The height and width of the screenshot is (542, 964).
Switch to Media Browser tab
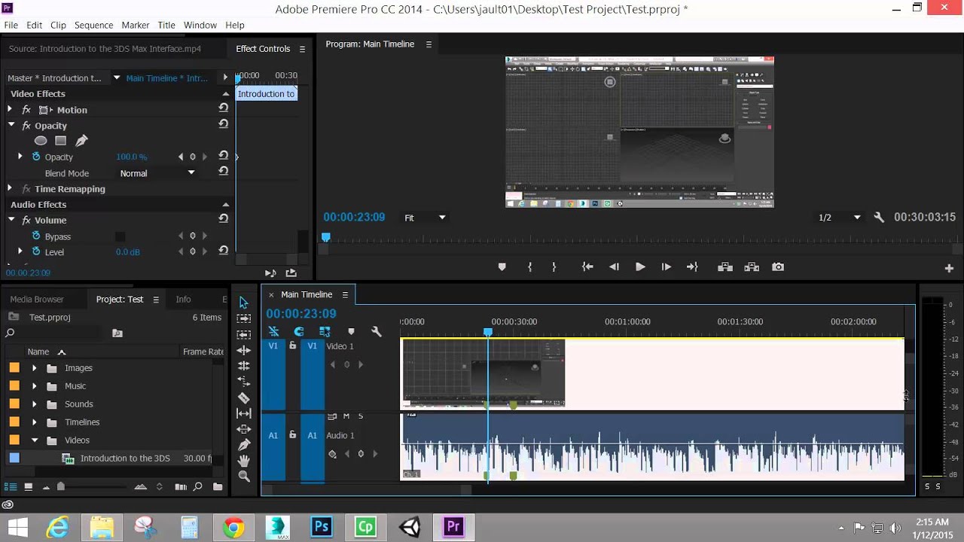[x=37, y=299]
